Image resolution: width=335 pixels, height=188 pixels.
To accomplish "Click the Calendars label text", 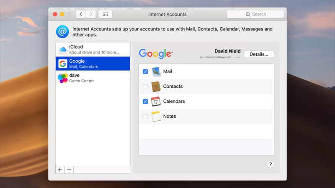I will click(174, 101).
